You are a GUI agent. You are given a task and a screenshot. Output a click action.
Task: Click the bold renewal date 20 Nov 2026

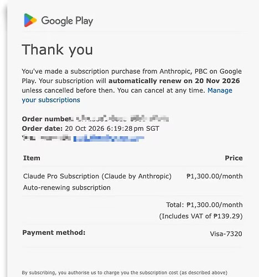pos(217,81)
